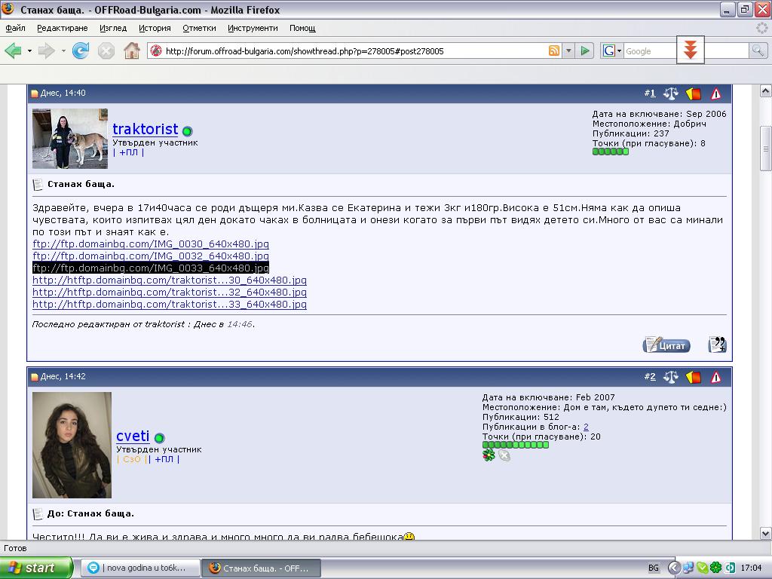Click document icon beside 'Станах баща.' title
772x579 pixels.
tap(38, 185)
